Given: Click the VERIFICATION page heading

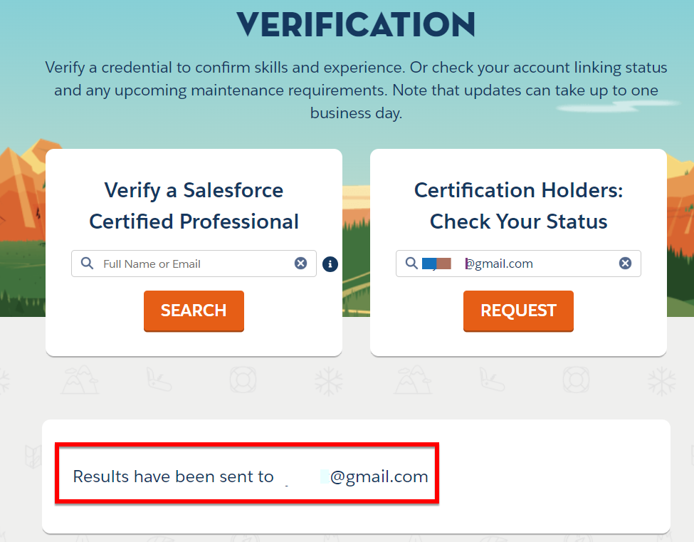Looking at the screenshot, I should (356, 24).
